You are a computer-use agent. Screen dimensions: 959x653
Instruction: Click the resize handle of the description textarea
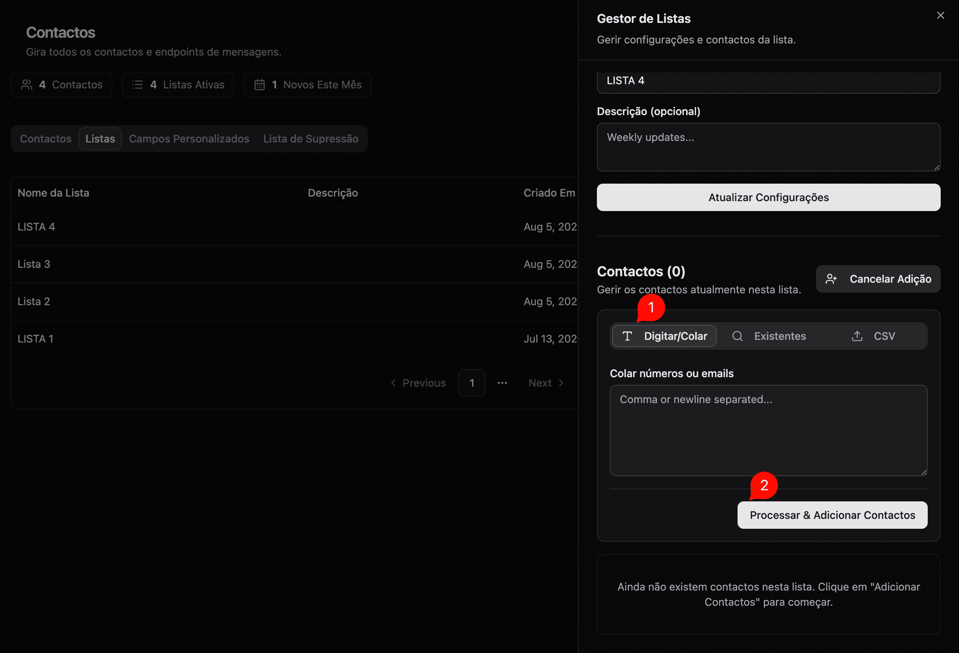[937, 168]
